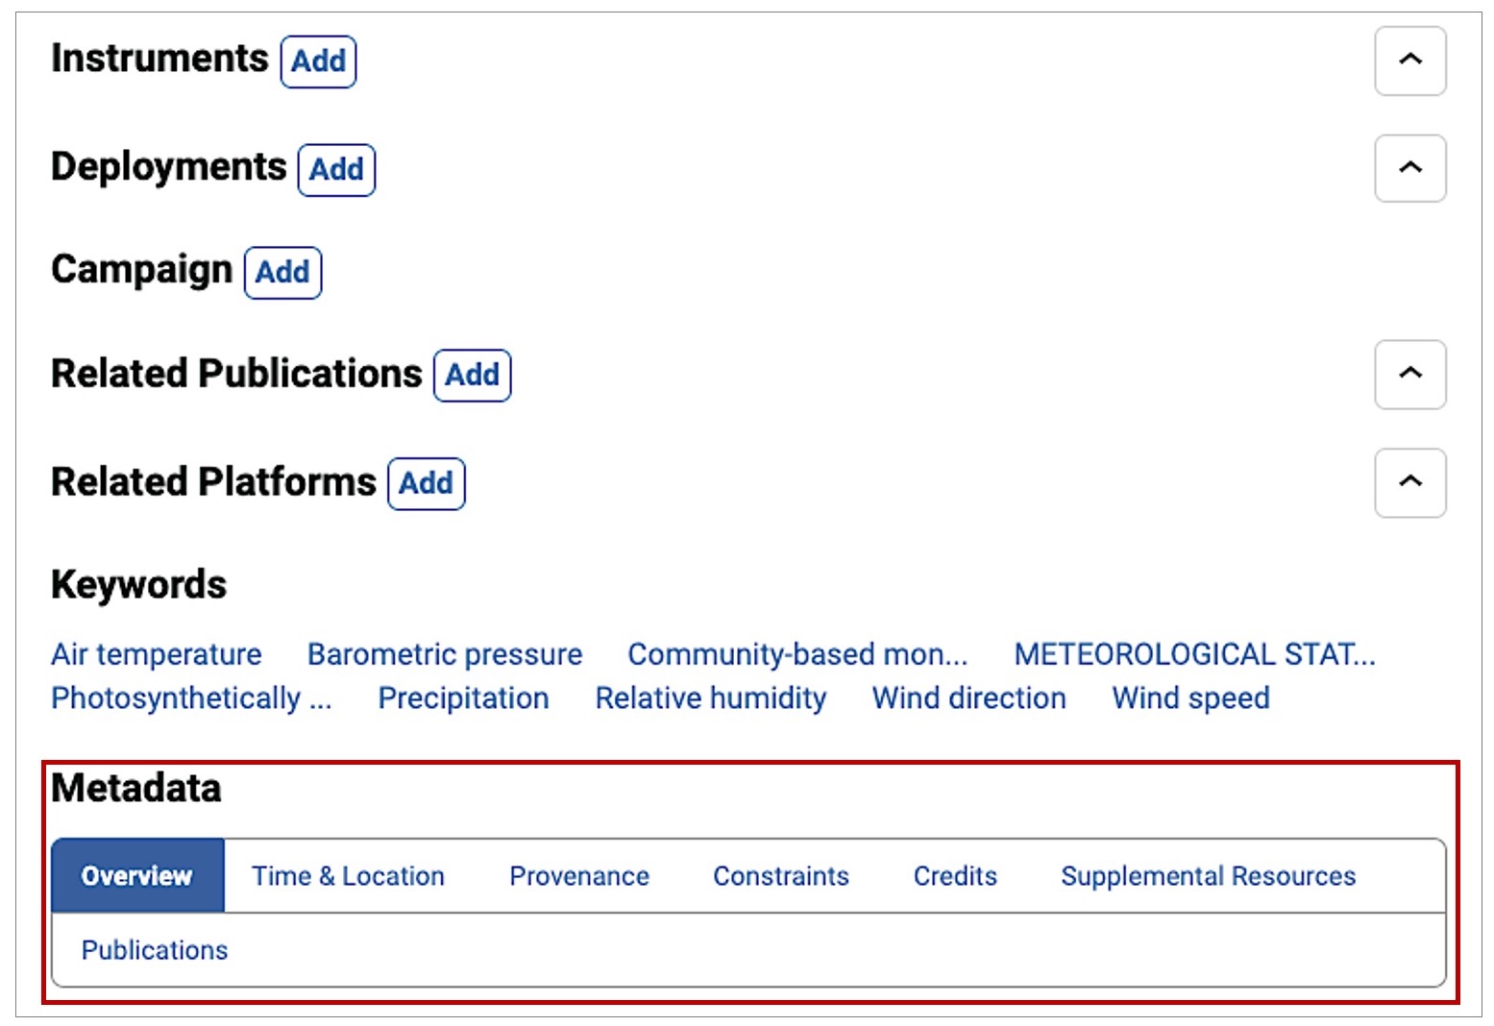Click the Barometric pressure keyword
The width and height of the screenshot is (1494, 1026).
445,654
